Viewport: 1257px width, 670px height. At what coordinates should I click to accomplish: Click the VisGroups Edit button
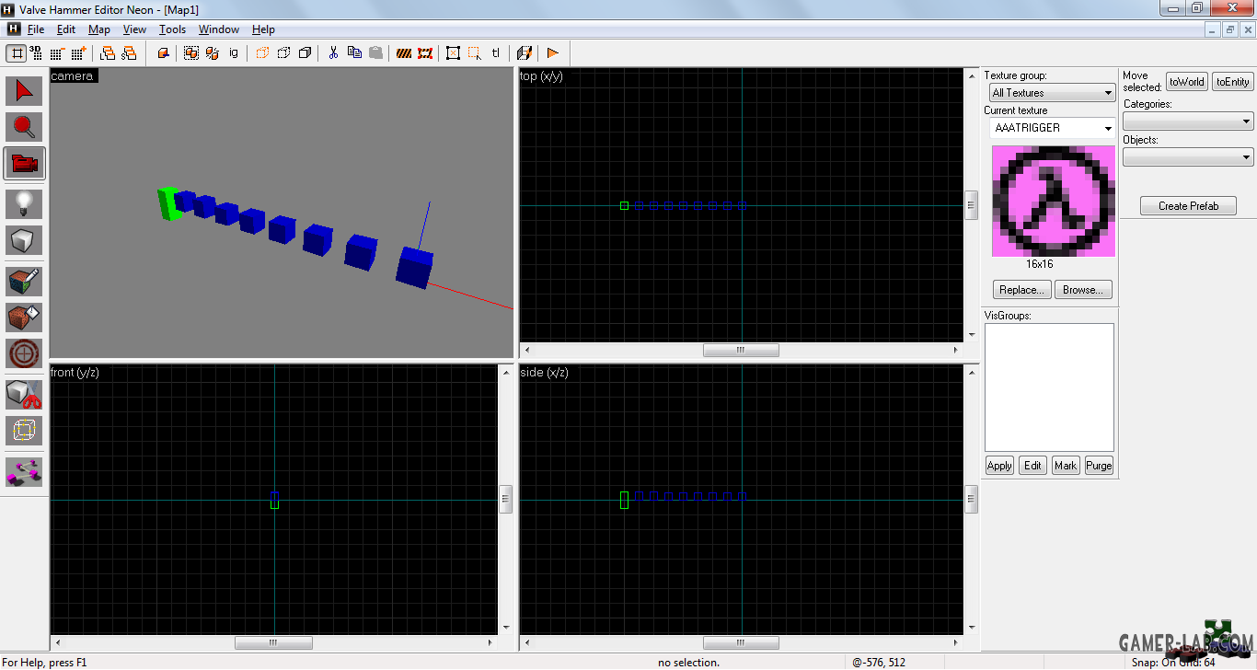coord(1032,466)
